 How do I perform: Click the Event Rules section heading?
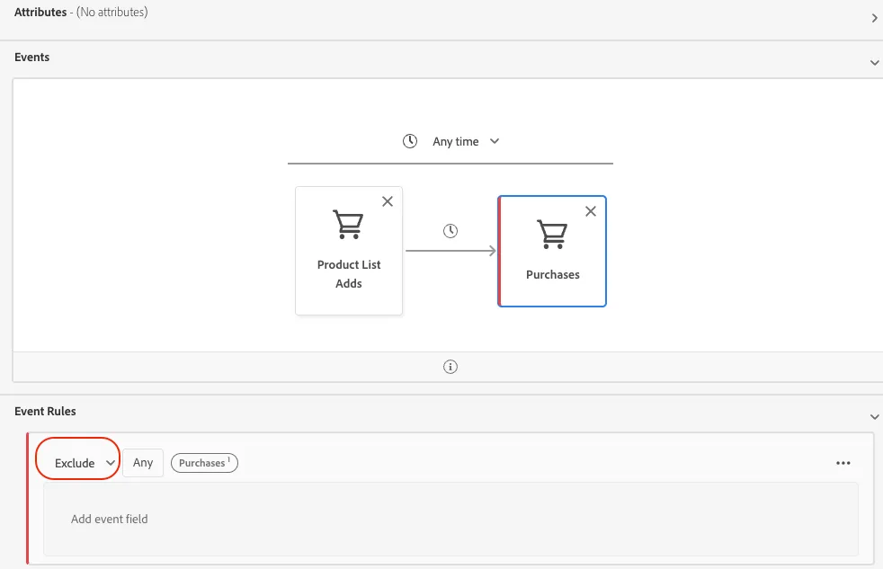click(x=45, y=412)
